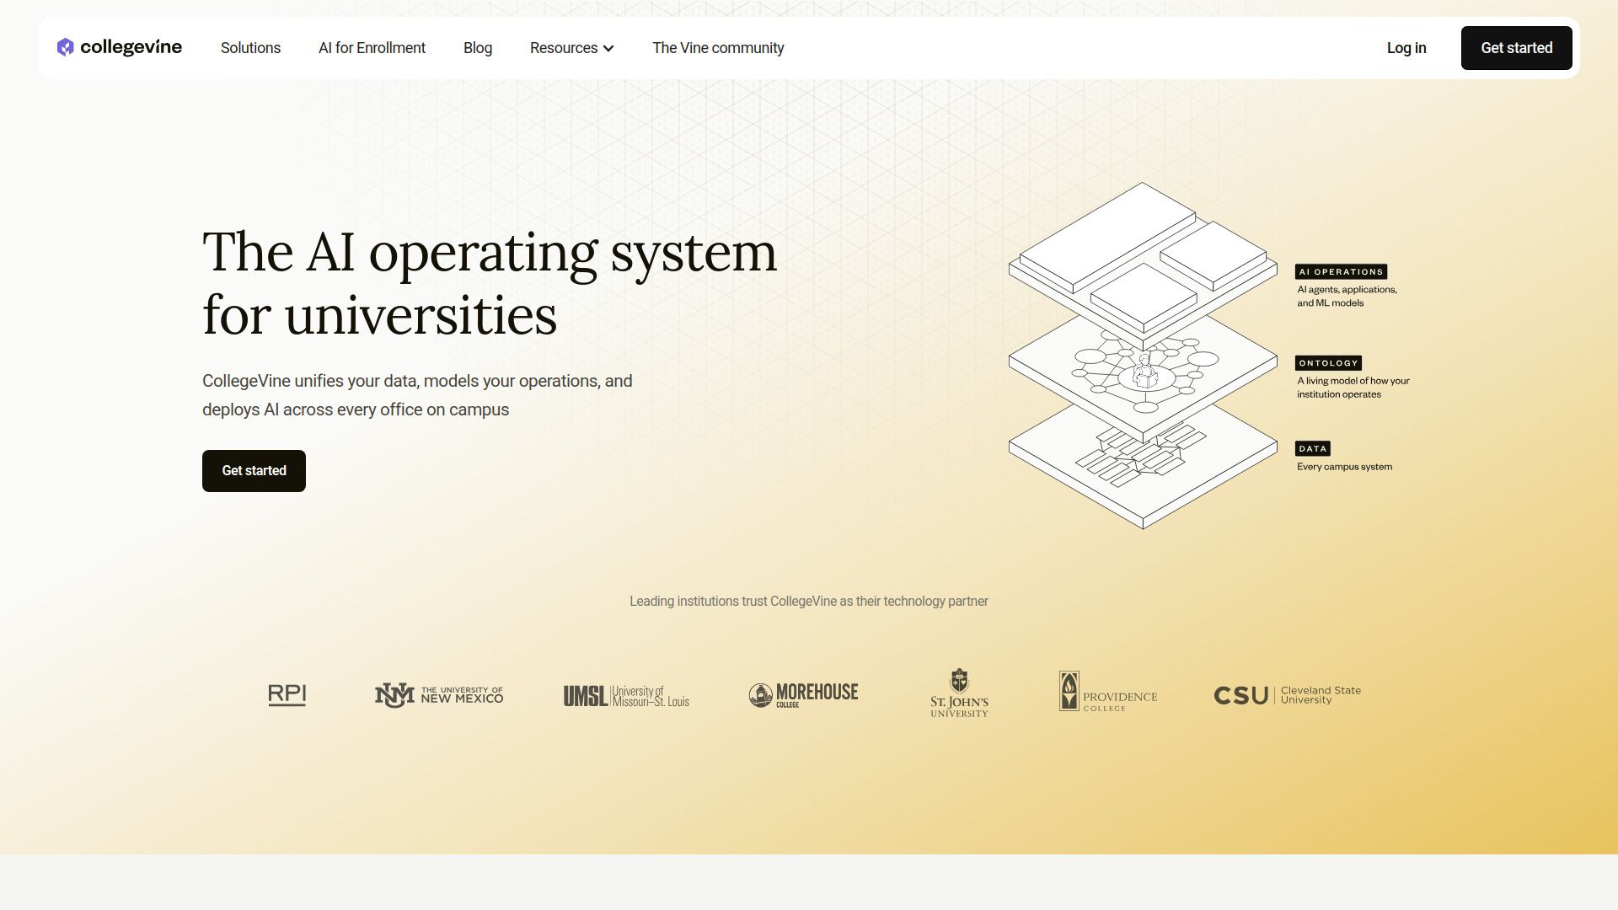Click the 'CollegeVine unifies your data' paragraph

pyautogui.click(x=417, y=395)
